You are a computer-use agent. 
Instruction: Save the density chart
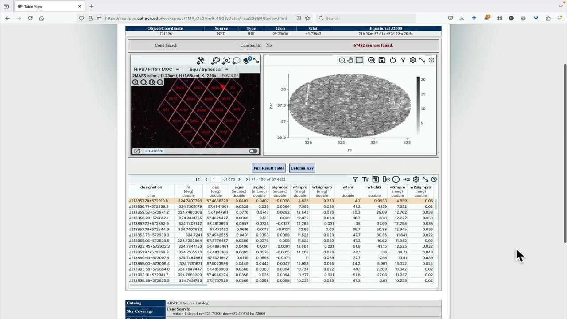(382, 60)
